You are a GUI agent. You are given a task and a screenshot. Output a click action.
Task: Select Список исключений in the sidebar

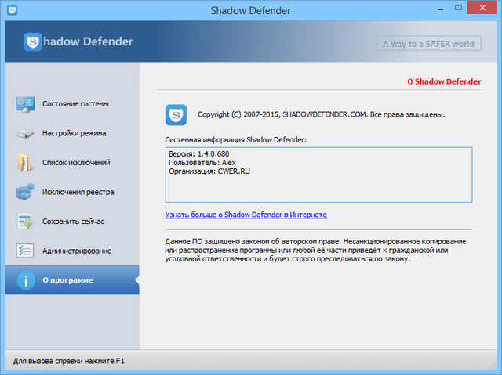(76, 163)
